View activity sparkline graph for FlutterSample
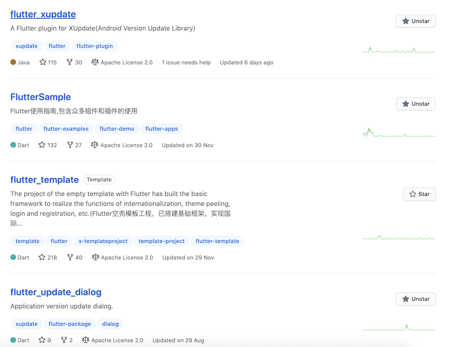The width and height of the screenshot is (450, 347). pos(399,132)
